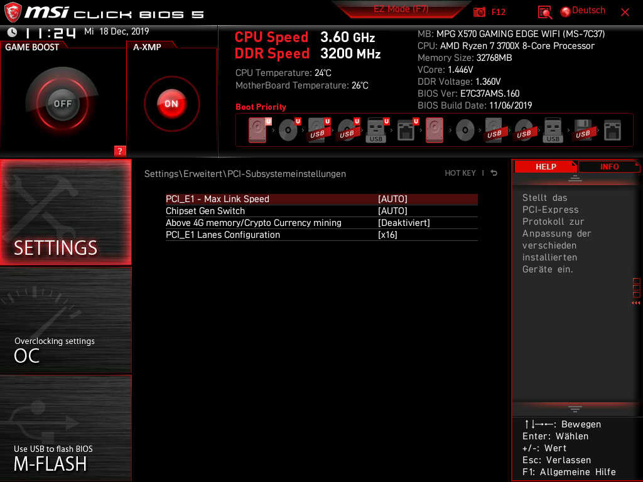
Task: Click the BIOS Ver E7C37AMS.160 text
Action: pyautogui.click(x=468, y=94)
